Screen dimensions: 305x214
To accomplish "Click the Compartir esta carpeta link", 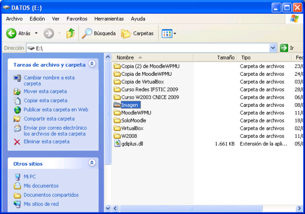I will pos(49,119).
